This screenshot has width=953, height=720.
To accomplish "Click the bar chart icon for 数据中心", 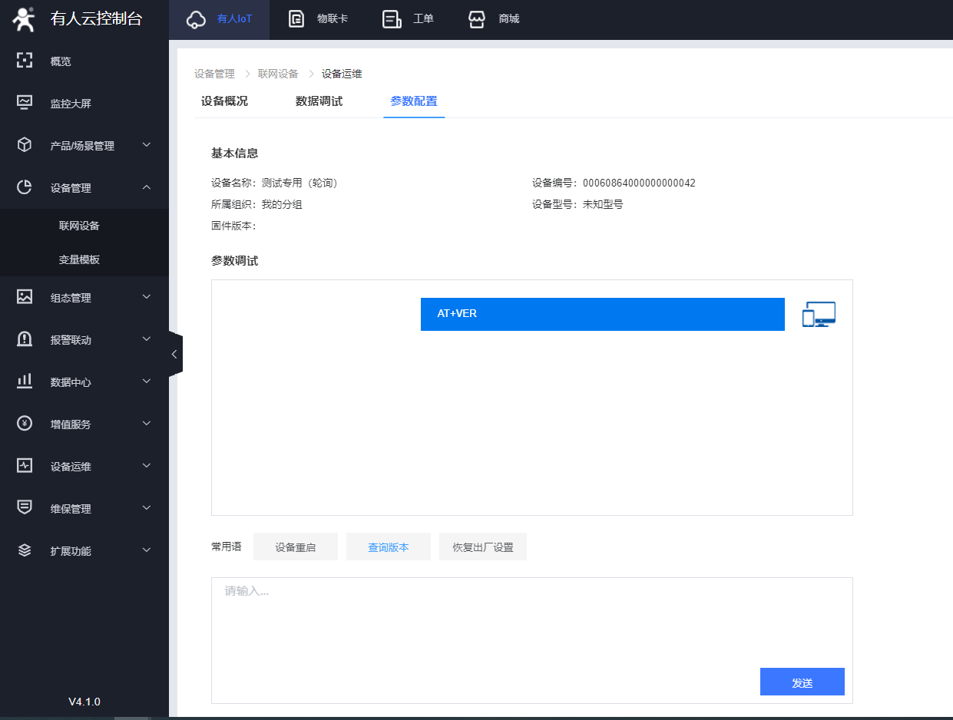I will 25,381.
